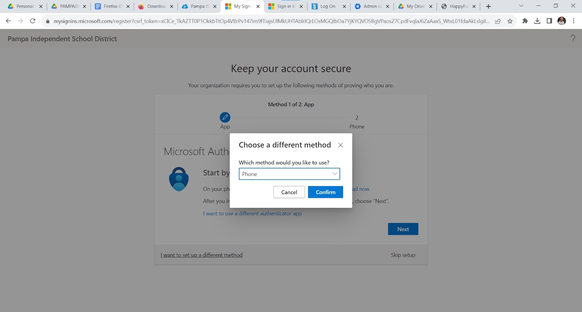Open the tab search chevron
Viewport: 582px width, 312px height.
pyautogui.click(x=521, y=6)
